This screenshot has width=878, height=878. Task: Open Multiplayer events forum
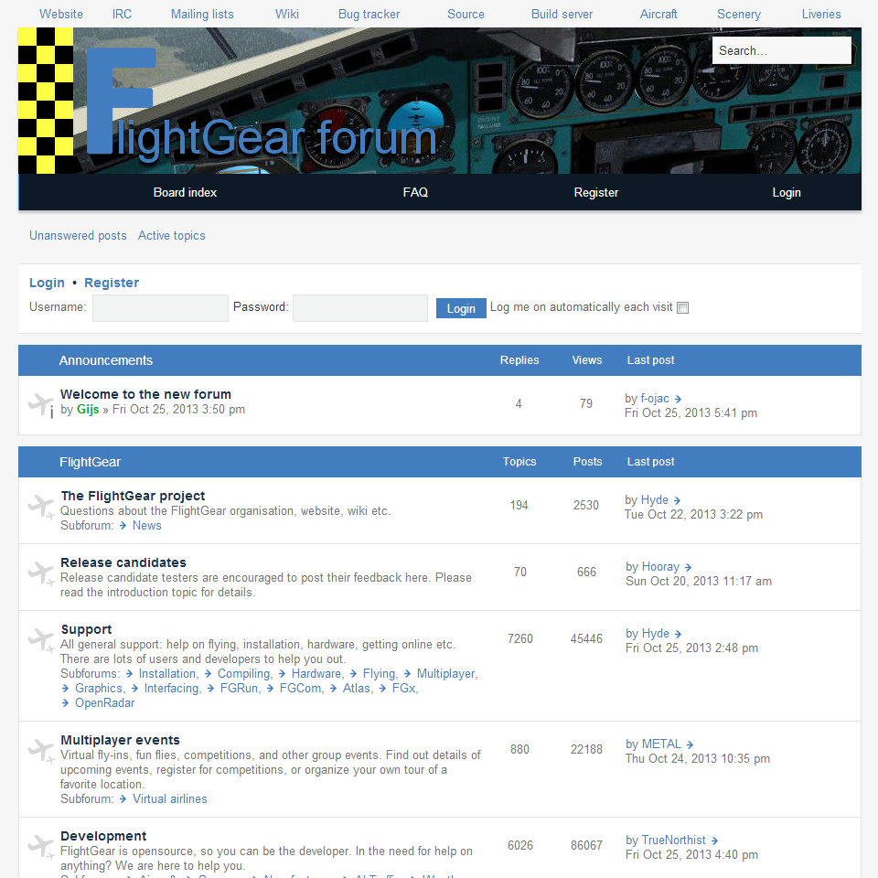(x=121, y=740)
